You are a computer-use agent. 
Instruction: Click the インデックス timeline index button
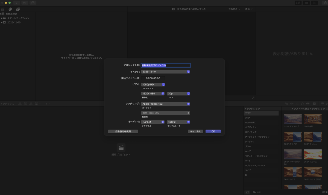(x=7, y=104)
